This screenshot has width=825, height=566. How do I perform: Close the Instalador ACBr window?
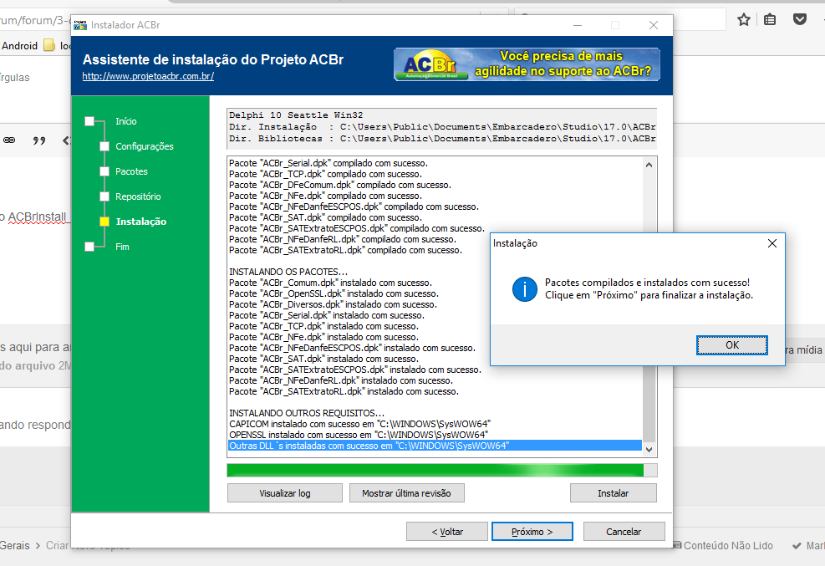click(x=654, y=25)
